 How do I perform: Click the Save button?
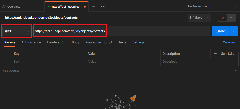196,18
